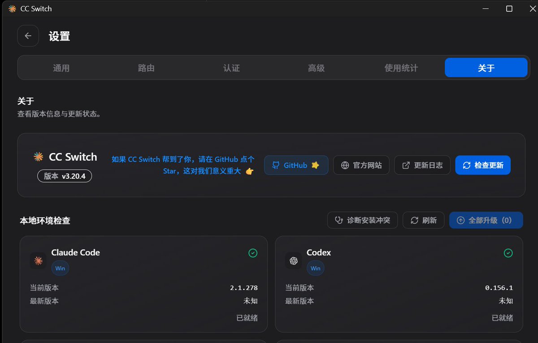Click 查看版本信息与更新状态 description
Screen dimensions: 538x343
(x=59, y=114)
